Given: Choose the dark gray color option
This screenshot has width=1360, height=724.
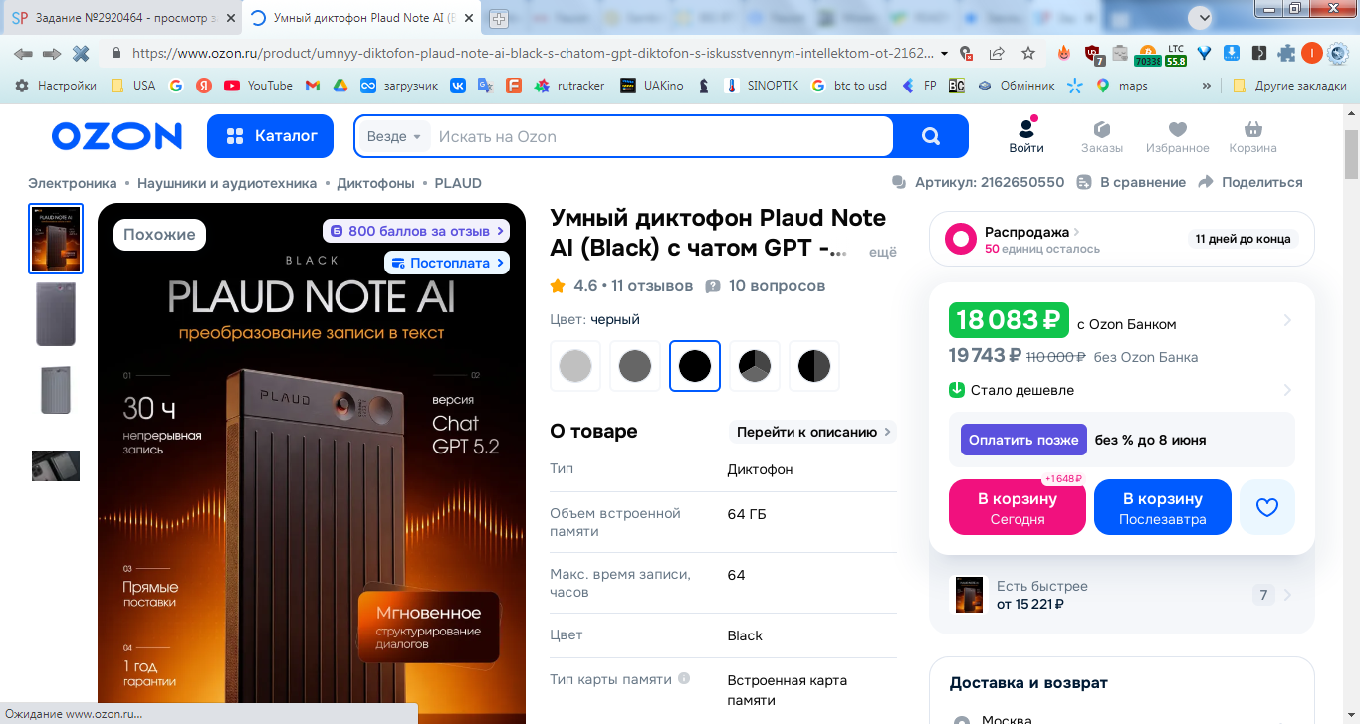Looking at the screenshot, I should click(635, 366).
